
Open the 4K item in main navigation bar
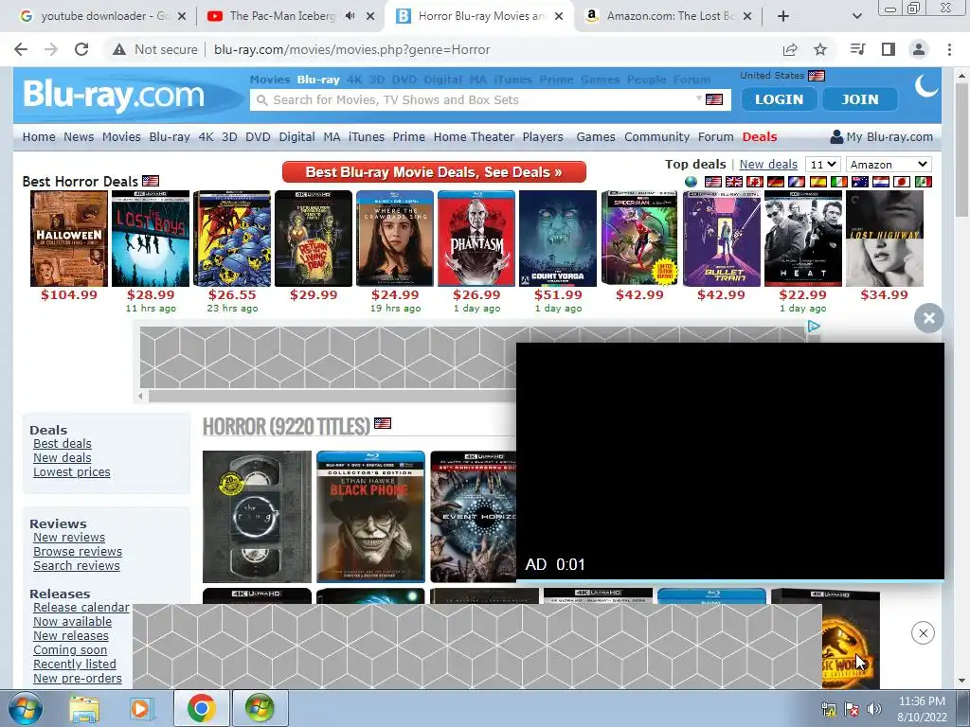[206, 136]
